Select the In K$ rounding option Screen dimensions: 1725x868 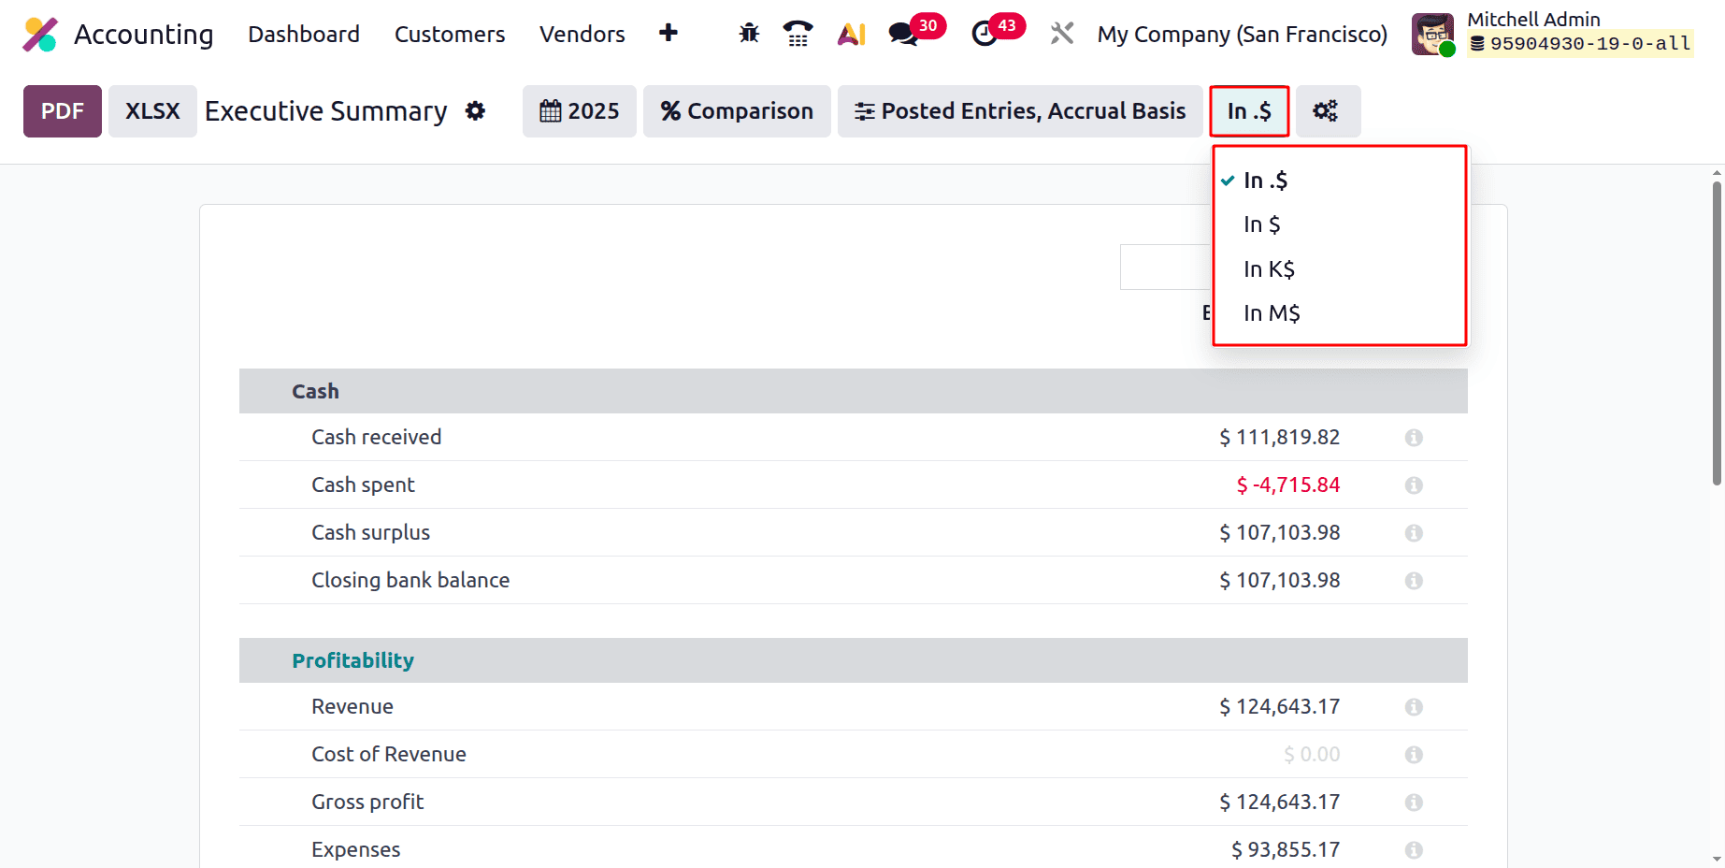click(x=1269, y=268)
